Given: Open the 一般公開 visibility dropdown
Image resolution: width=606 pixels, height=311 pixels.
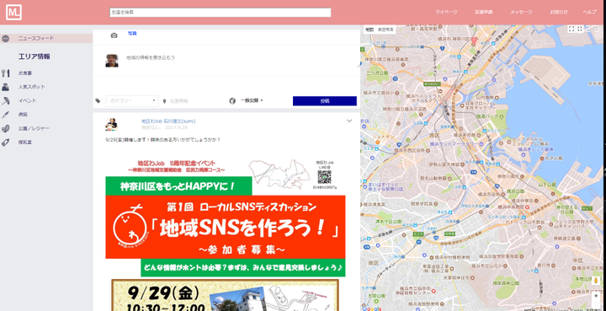Looking at the screenshot, I should pos(252,100).
